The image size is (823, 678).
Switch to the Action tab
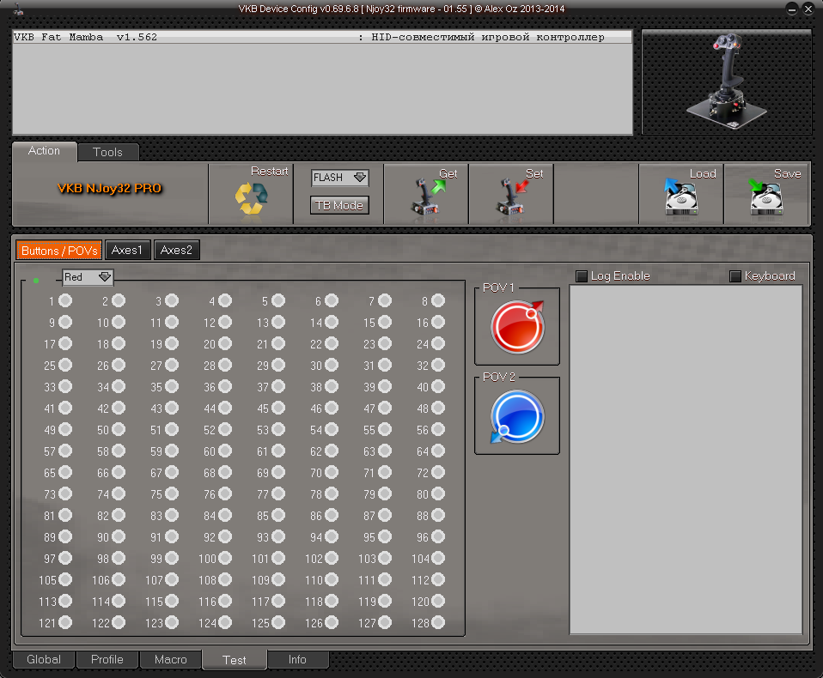point(44,151)
